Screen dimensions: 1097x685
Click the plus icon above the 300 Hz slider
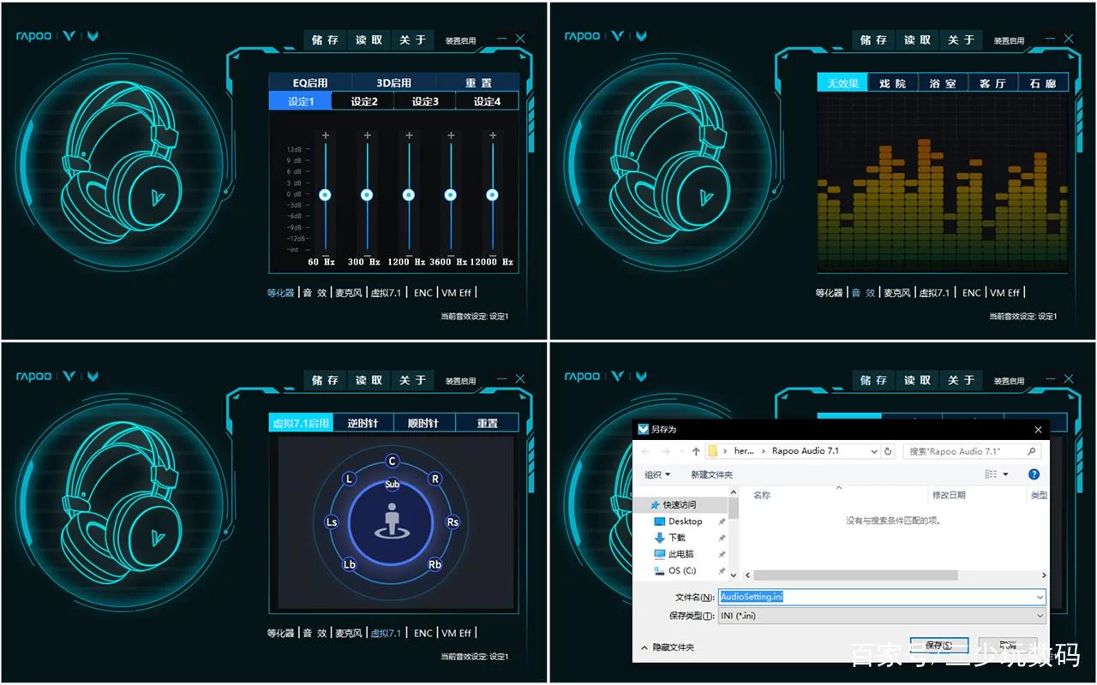point(367,135)
